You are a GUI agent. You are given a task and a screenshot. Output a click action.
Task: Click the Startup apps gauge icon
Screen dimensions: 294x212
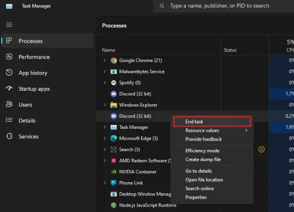9,88
